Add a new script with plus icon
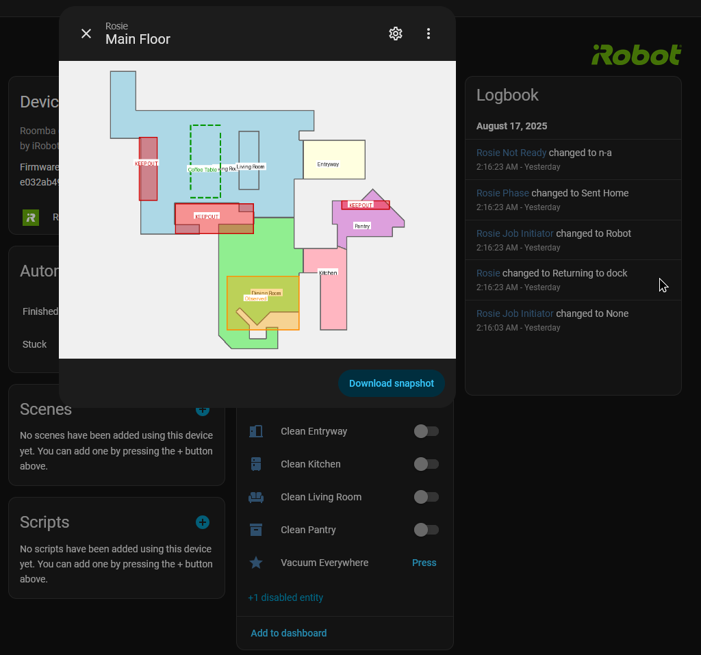Screen dimensions: 701x655 203,522
